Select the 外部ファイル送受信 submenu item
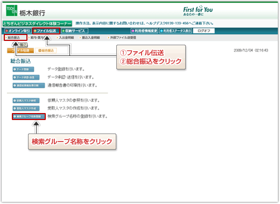 point(122,38)
